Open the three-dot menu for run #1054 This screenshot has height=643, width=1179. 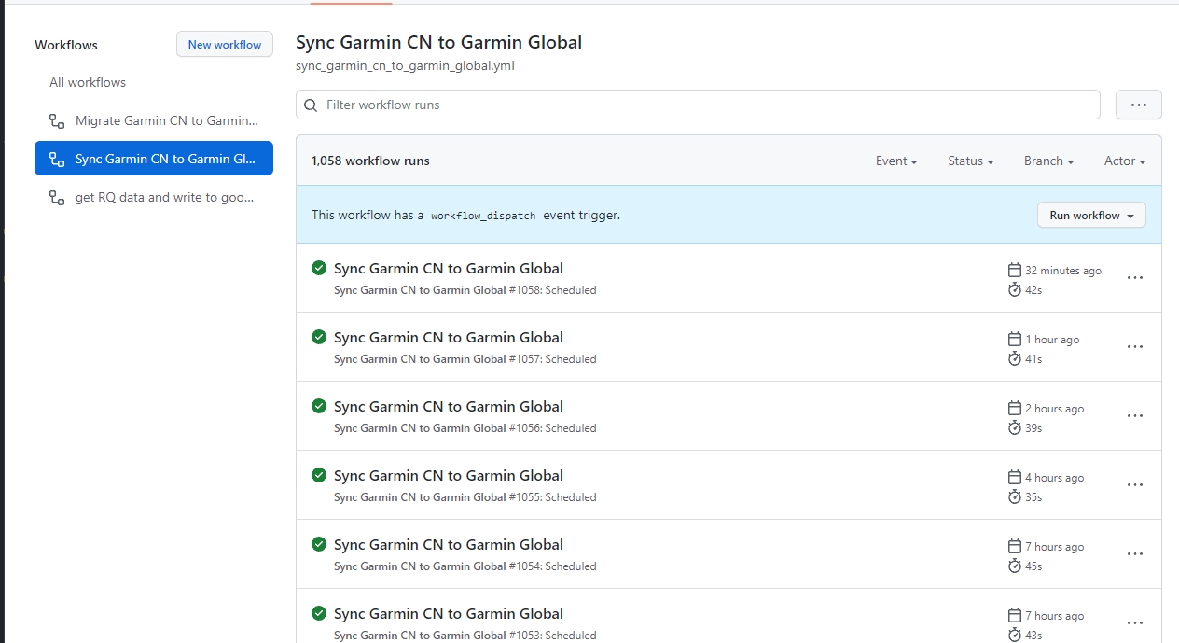coord(1135,553)
